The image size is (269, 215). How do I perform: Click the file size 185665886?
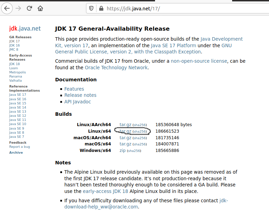(x=167, y=151)
